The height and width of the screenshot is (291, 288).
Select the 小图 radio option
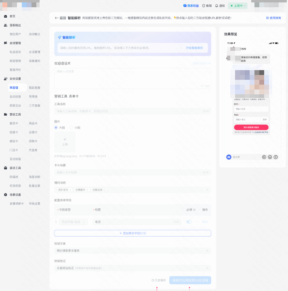click(71, 128)
